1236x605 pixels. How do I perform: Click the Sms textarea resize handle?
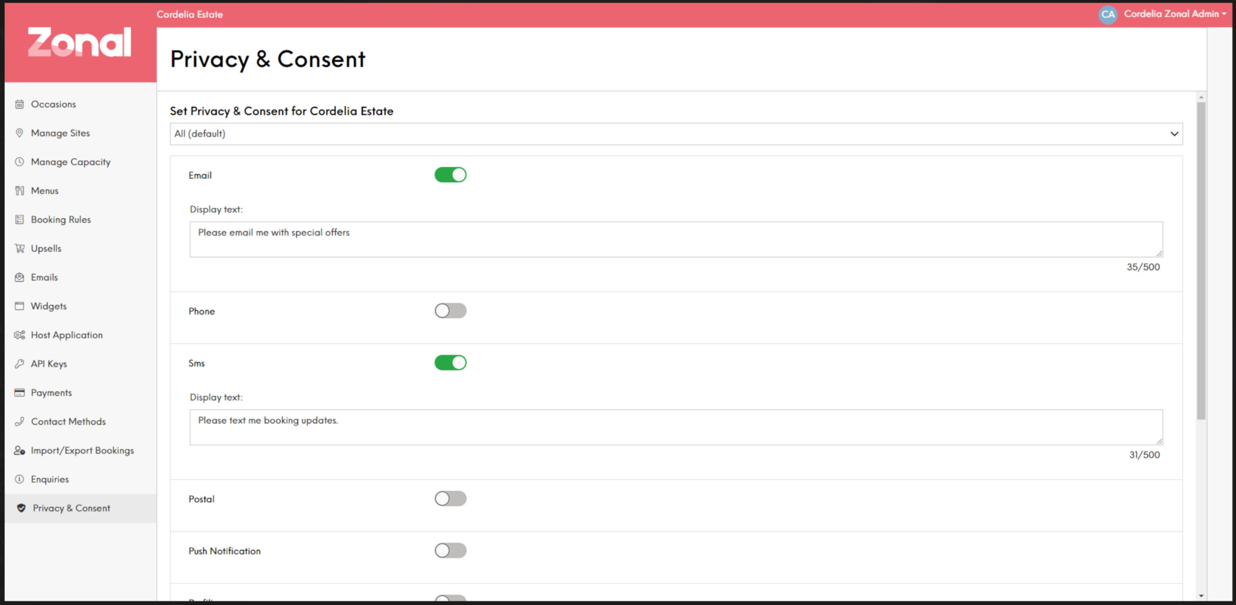(x=1159, y=441)
